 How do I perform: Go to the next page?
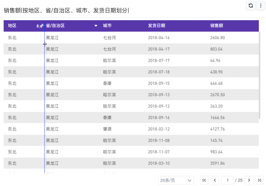tap(249, 180)
